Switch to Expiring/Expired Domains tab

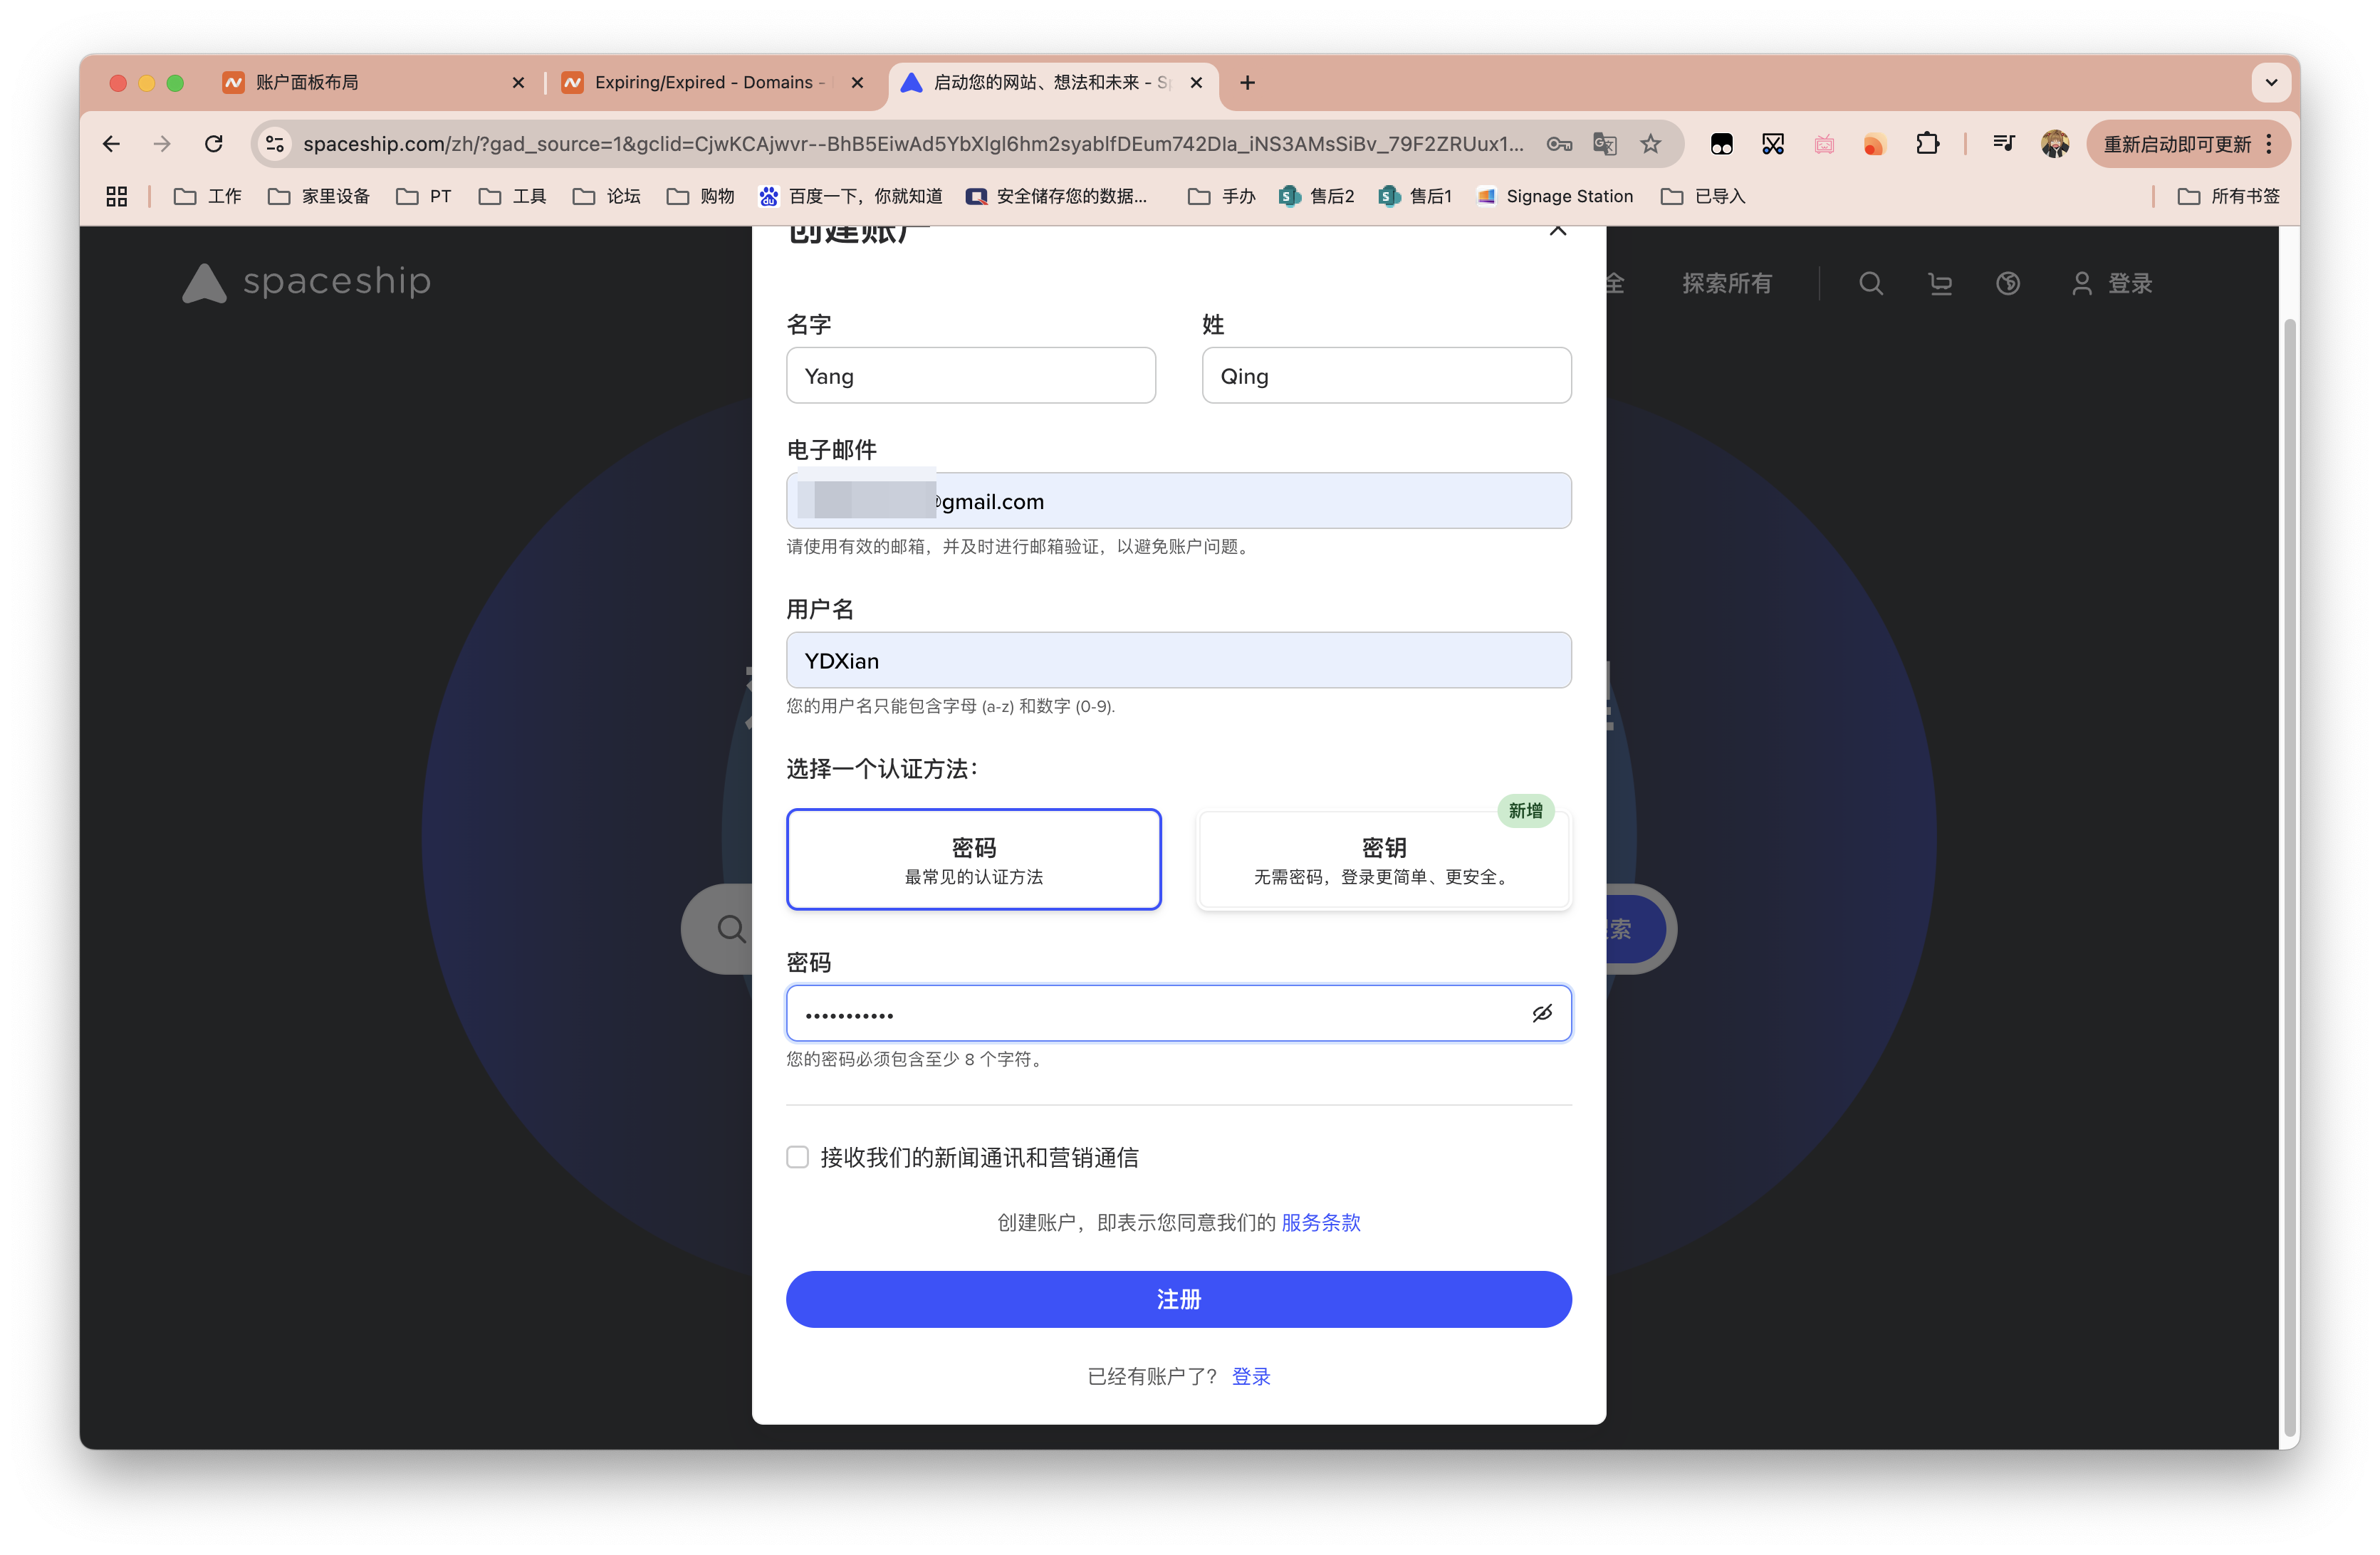pos(705,83)
